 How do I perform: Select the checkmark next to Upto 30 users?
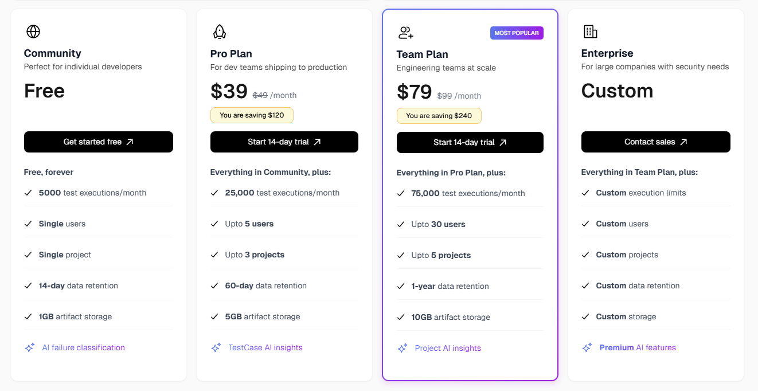pos(400,224)
